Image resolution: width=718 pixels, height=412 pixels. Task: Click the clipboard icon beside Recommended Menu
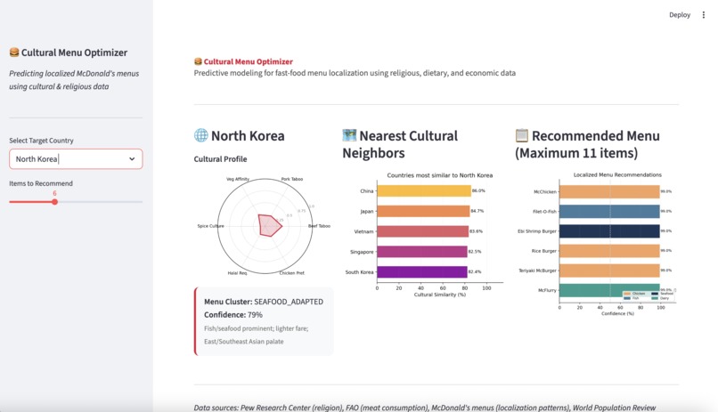click(521, 135)
